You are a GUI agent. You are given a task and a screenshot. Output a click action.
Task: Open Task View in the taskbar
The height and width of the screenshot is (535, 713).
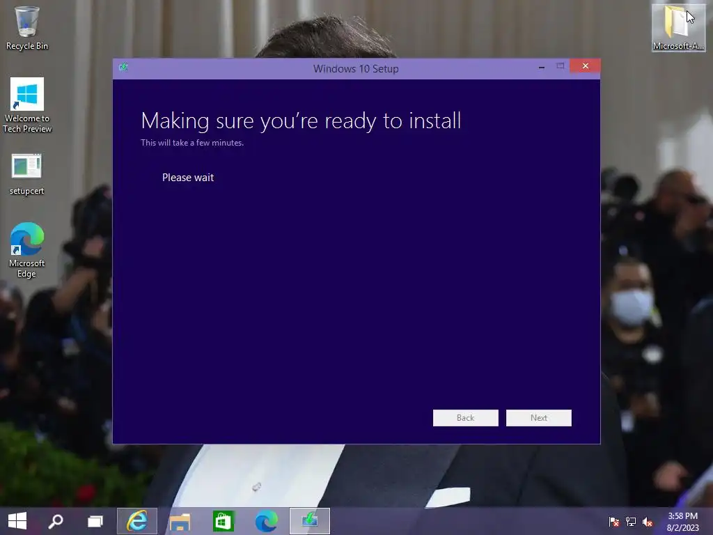coord(95,521)
